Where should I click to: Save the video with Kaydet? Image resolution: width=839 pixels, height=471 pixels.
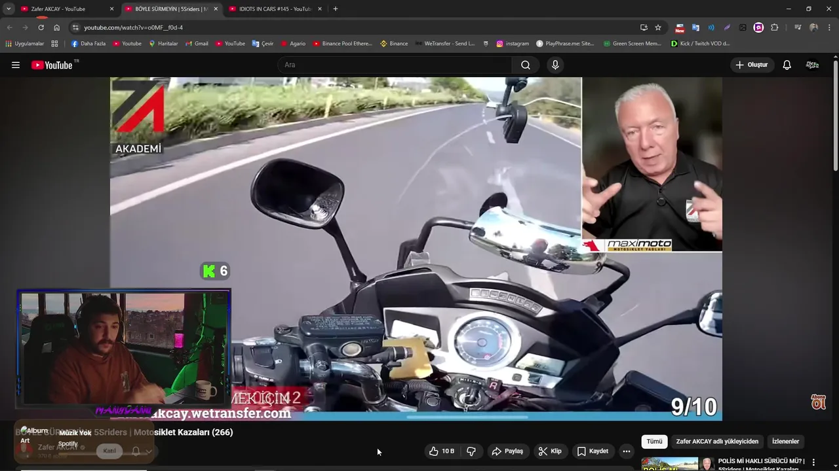[593, 451]
